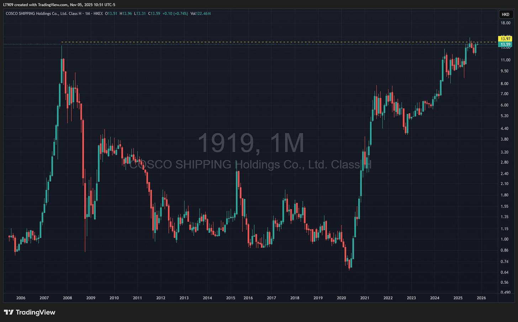This screenshot has height=322, width=518.
Task: Click the 6.00 price axis label
Action: pyautogui.click(x=505, y=105)
